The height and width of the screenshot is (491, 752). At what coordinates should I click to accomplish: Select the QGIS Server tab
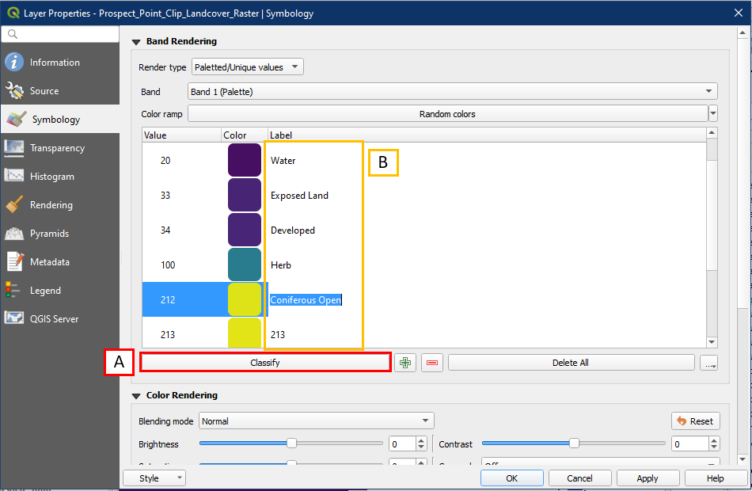(x=54, y=319)
